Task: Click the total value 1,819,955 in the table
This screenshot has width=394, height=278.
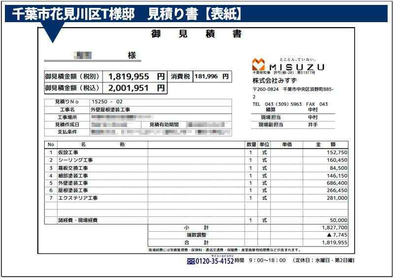Action: point(335,243)
